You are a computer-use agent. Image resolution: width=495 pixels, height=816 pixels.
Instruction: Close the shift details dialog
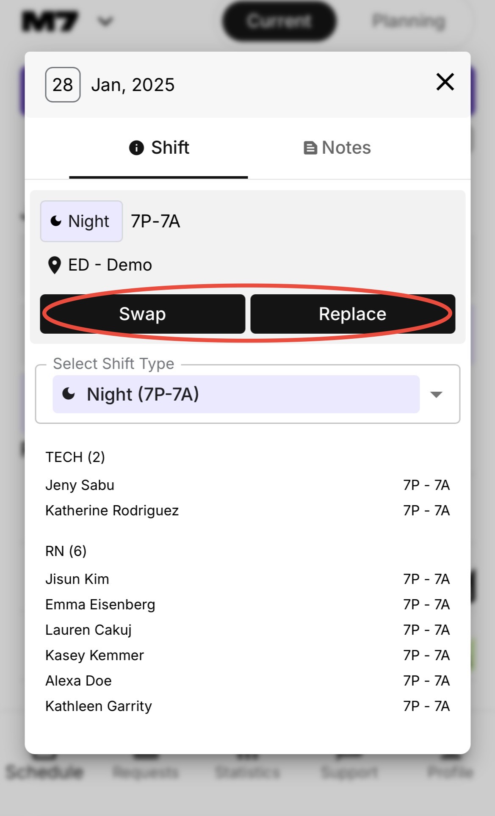click(x=445, y=82)
